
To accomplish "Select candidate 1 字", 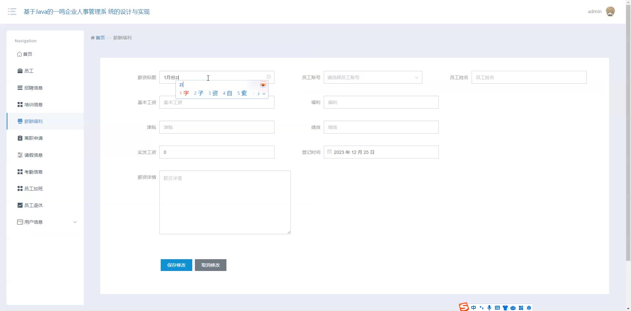I will pos(184,93).
